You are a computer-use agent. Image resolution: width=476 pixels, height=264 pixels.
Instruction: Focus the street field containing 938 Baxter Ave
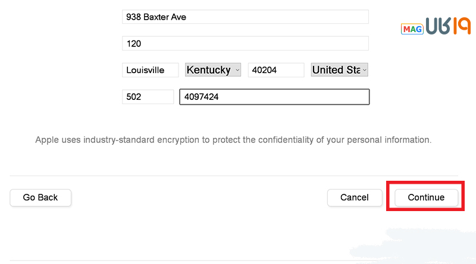245,17
